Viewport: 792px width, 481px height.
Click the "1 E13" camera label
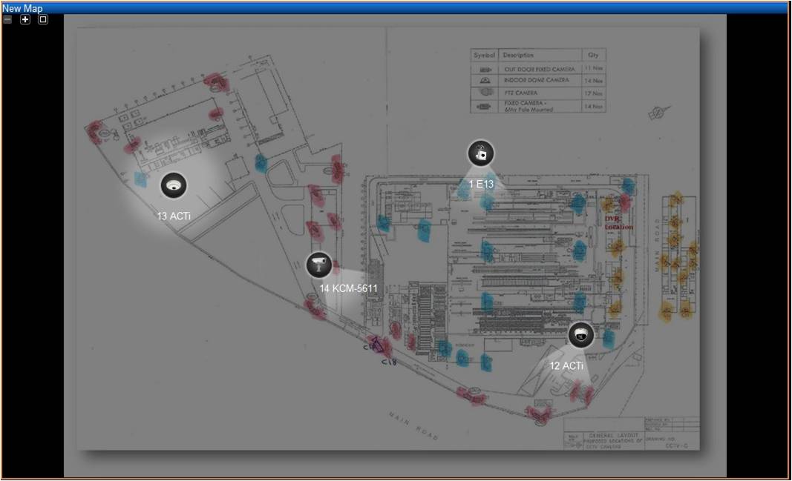coord(481,184)
